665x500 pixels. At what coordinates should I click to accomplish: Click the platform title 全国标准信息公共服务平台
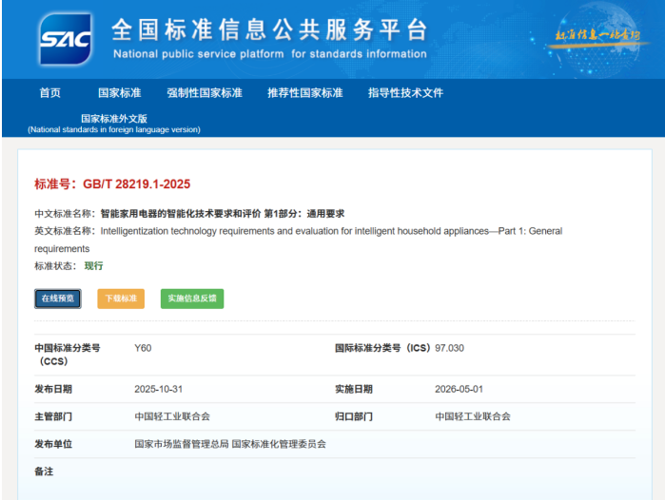[270, 29]
